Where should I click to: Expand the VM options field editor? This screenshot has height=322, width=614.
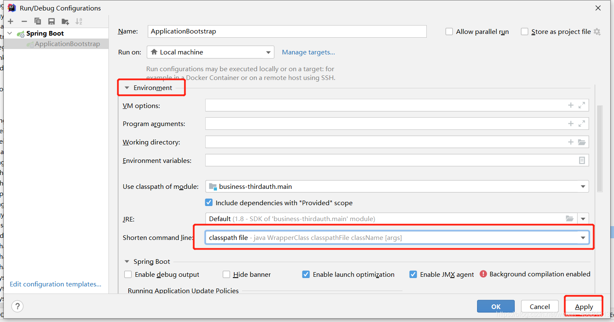coord(582,106)
